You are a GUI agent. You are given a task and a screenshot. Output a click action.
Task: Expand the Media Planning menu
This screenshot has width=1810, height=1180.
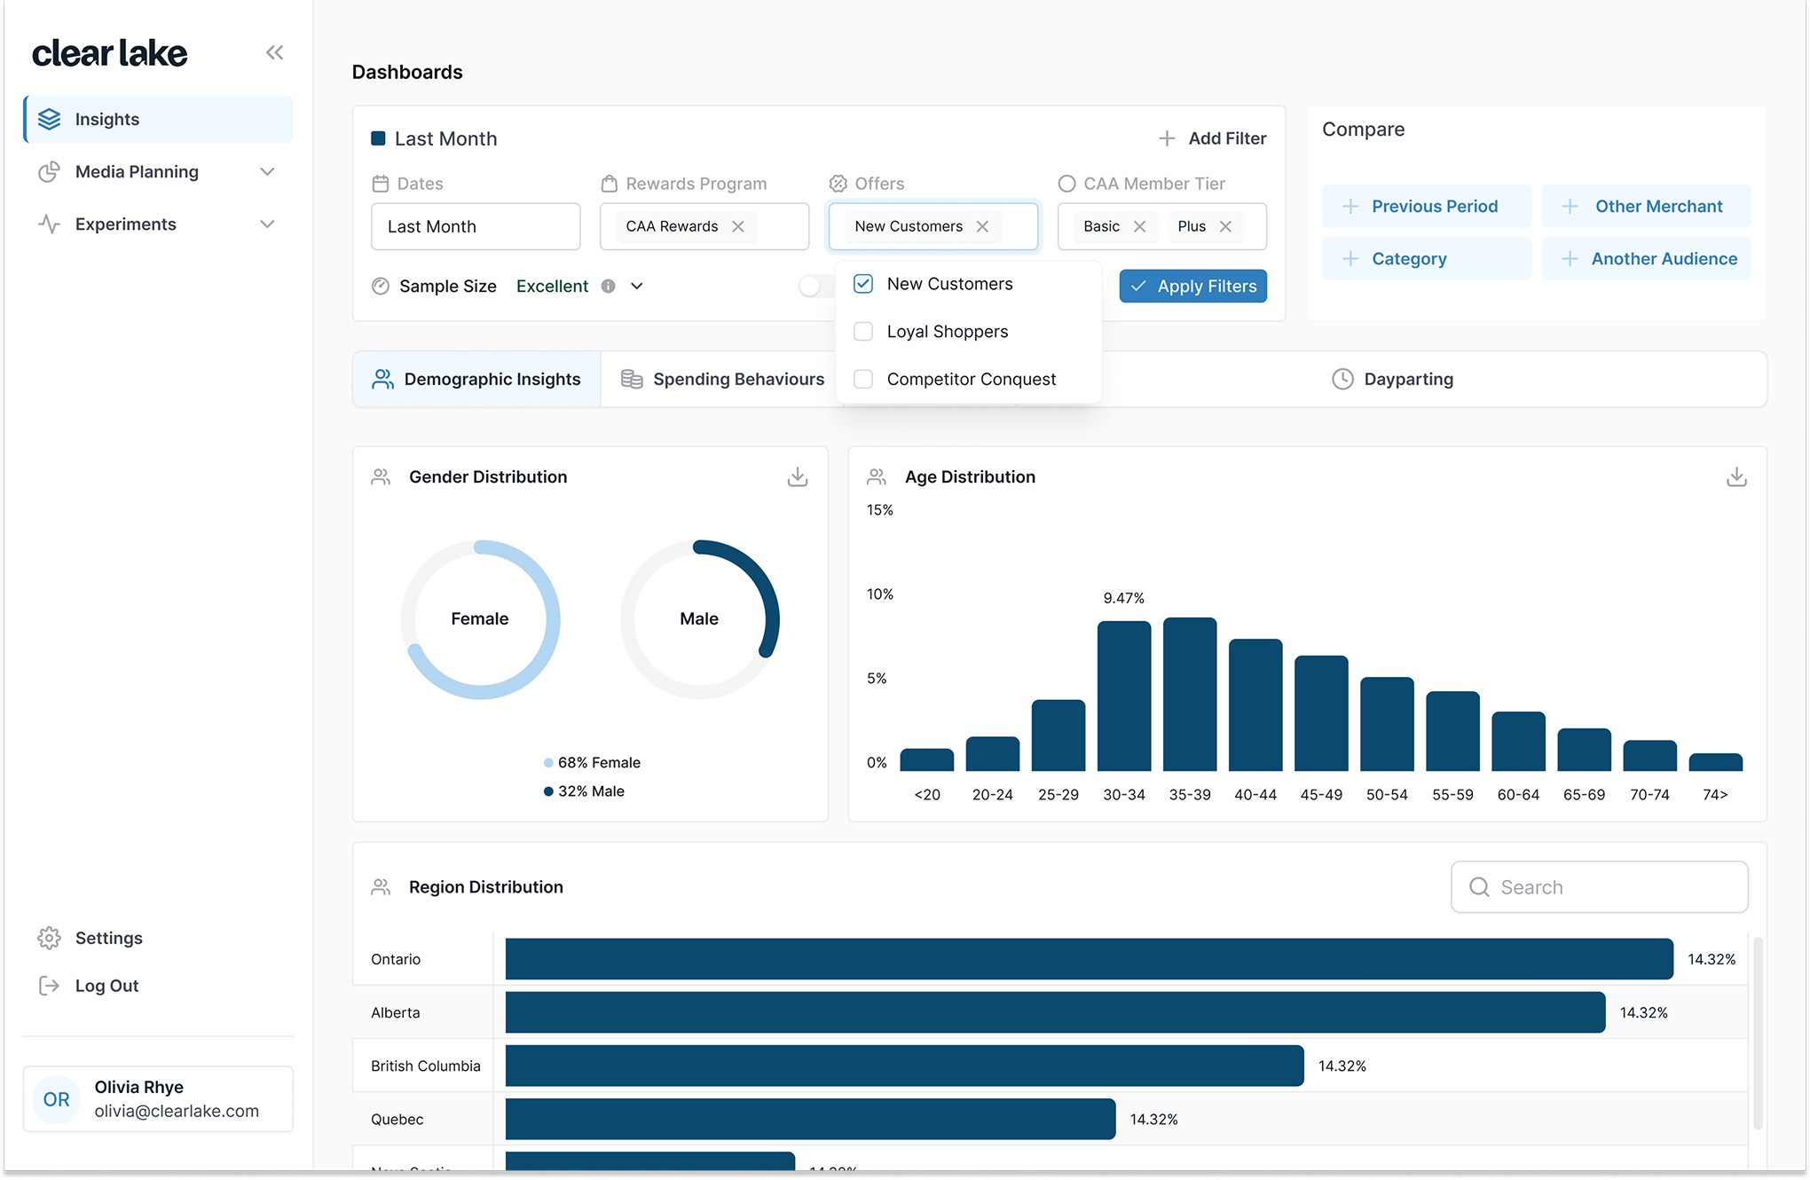coord(267,172)
